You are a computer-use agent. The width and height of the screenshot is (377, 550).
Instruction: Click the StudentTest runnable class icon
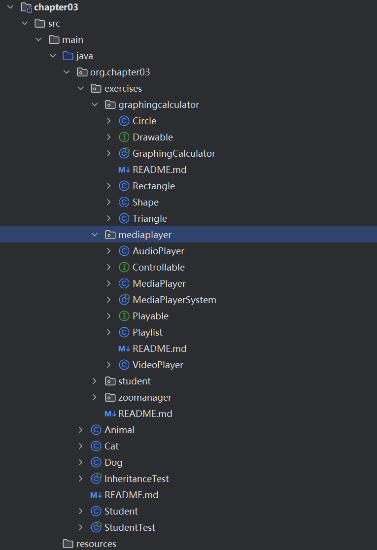click(x=96, y=527)
